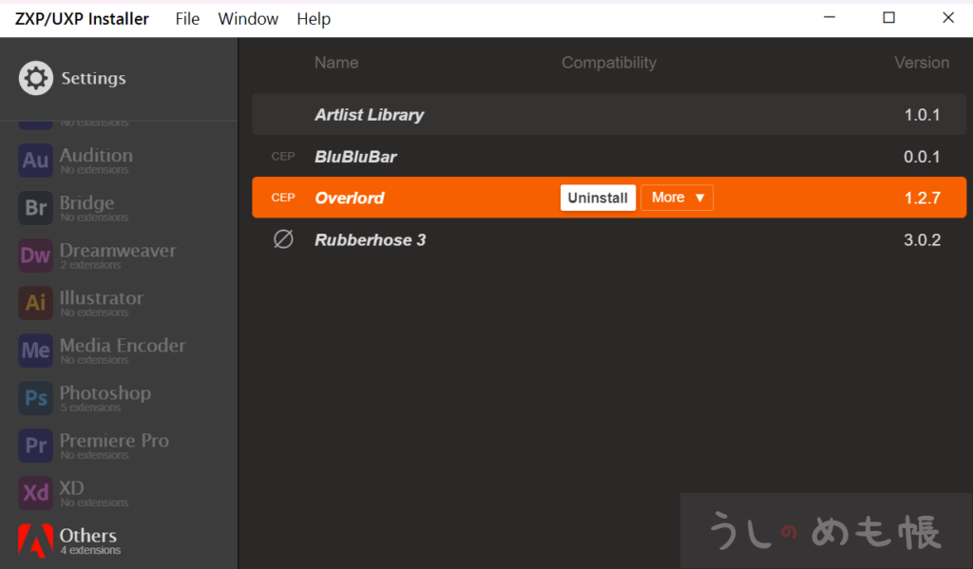
Task: Open the Settings gear icon
Action: click(x=35, y=79)
